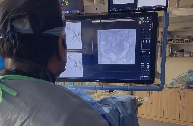The image size is (193, 126).
Task: Click the main pelvic fluoroscopy image
Action: 116,47
